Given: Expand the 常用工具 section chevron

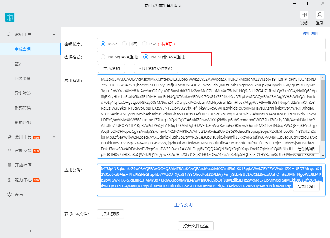Looking at the screenshot, I should [x=54, y=137].
